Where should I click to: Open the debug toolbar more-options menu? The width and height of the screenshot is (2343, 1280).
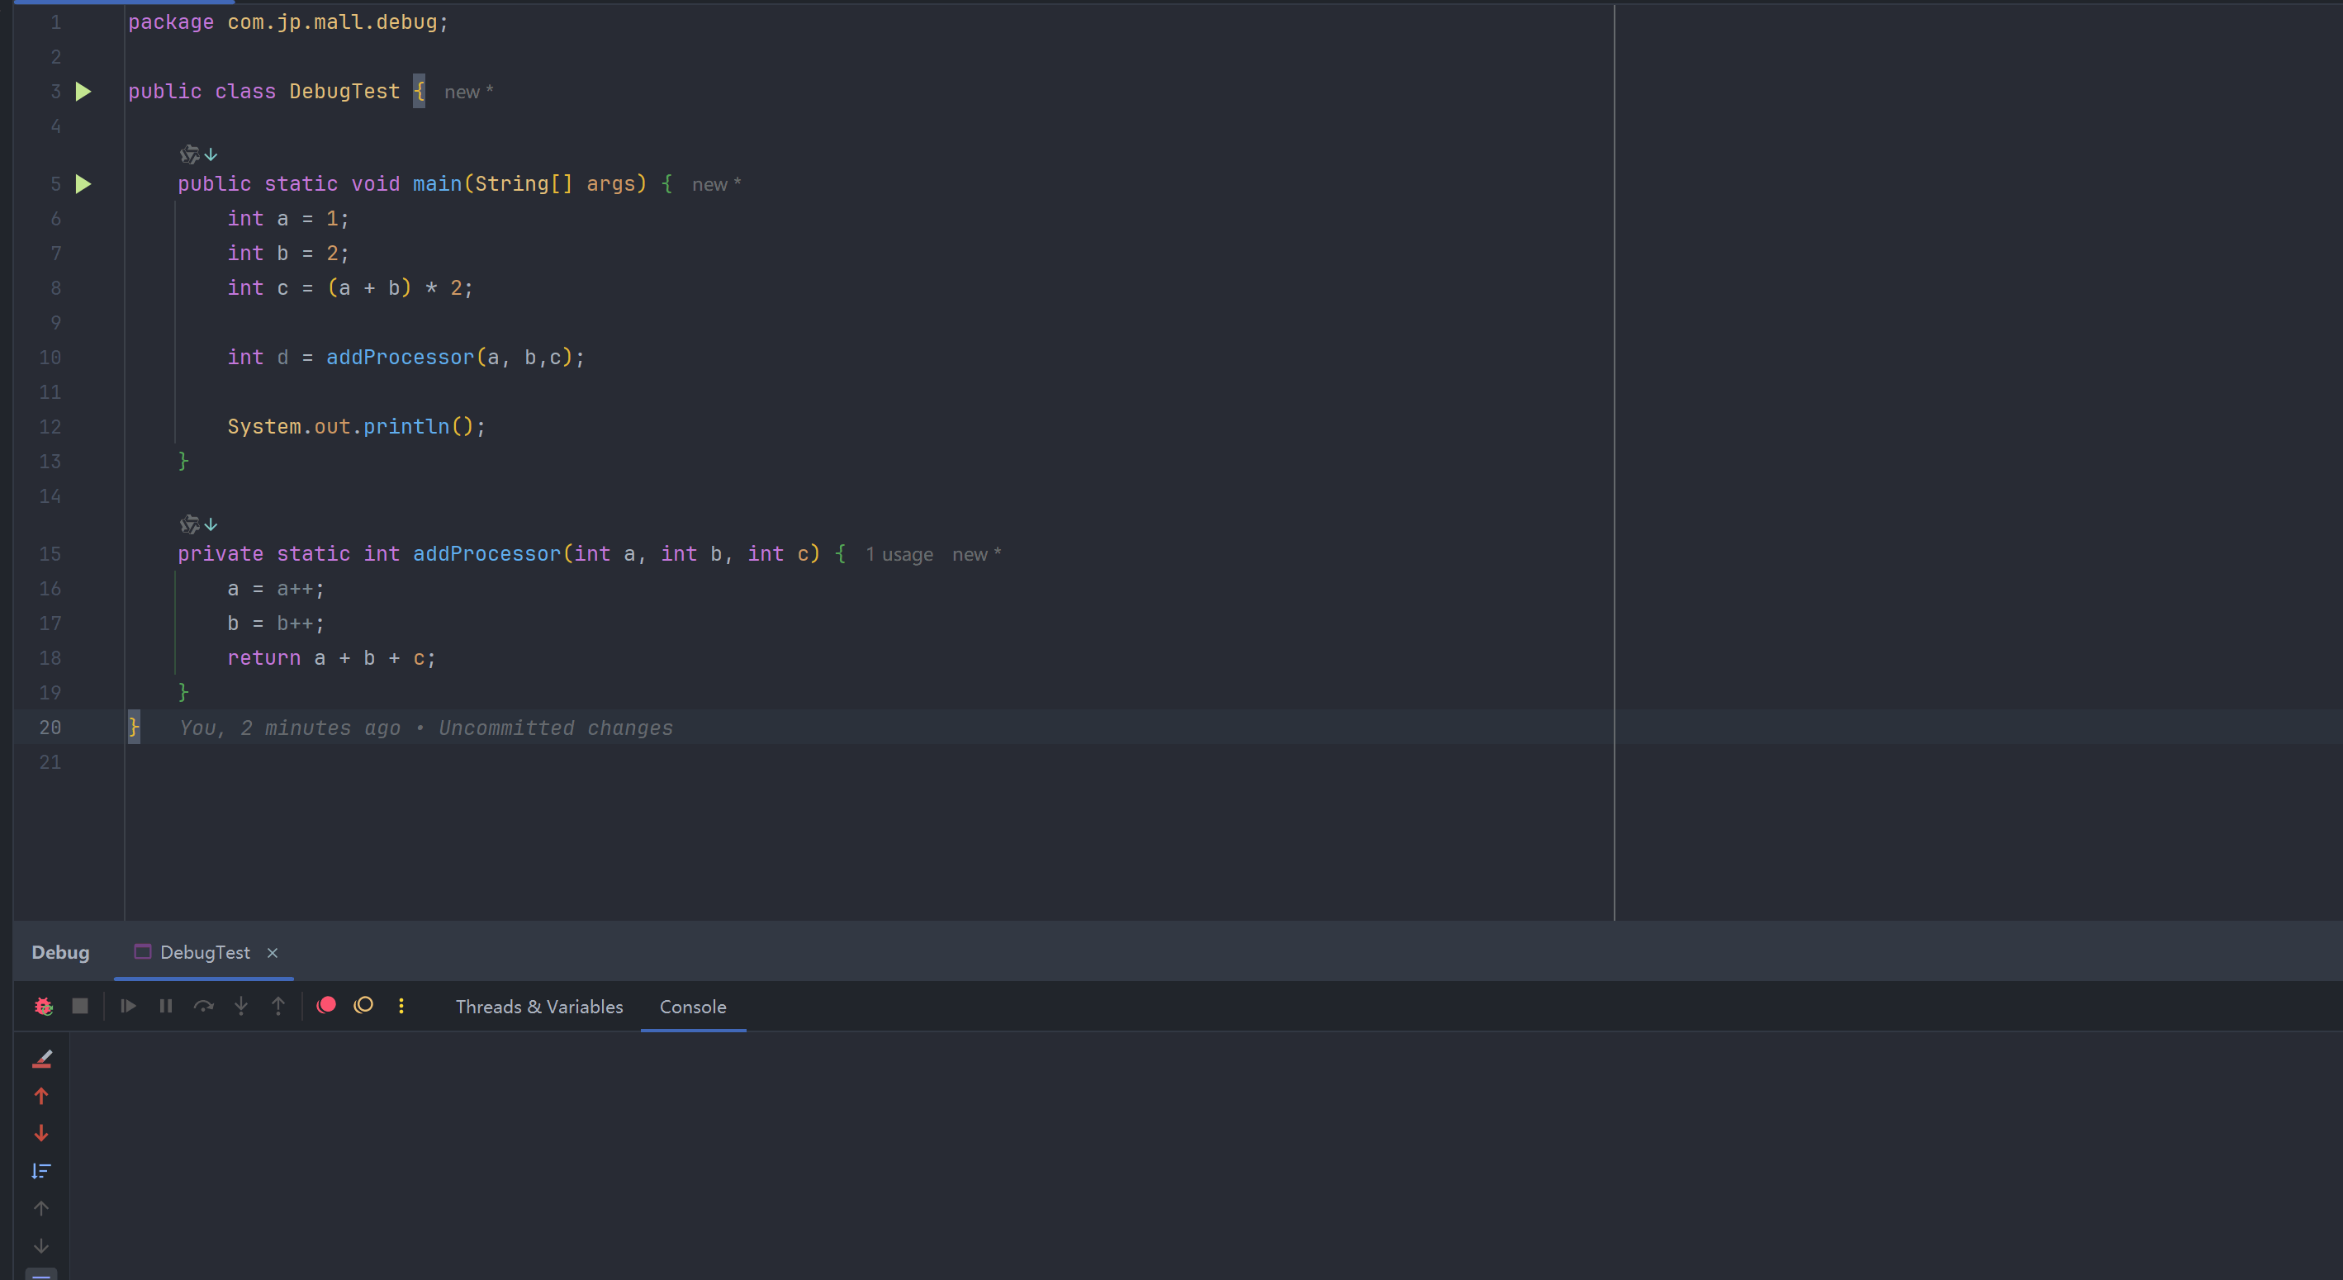(401, 1006)
